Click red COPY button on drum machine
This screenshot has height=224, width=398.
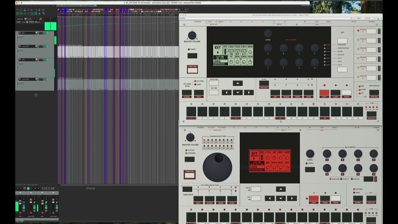tap(313, 198)
